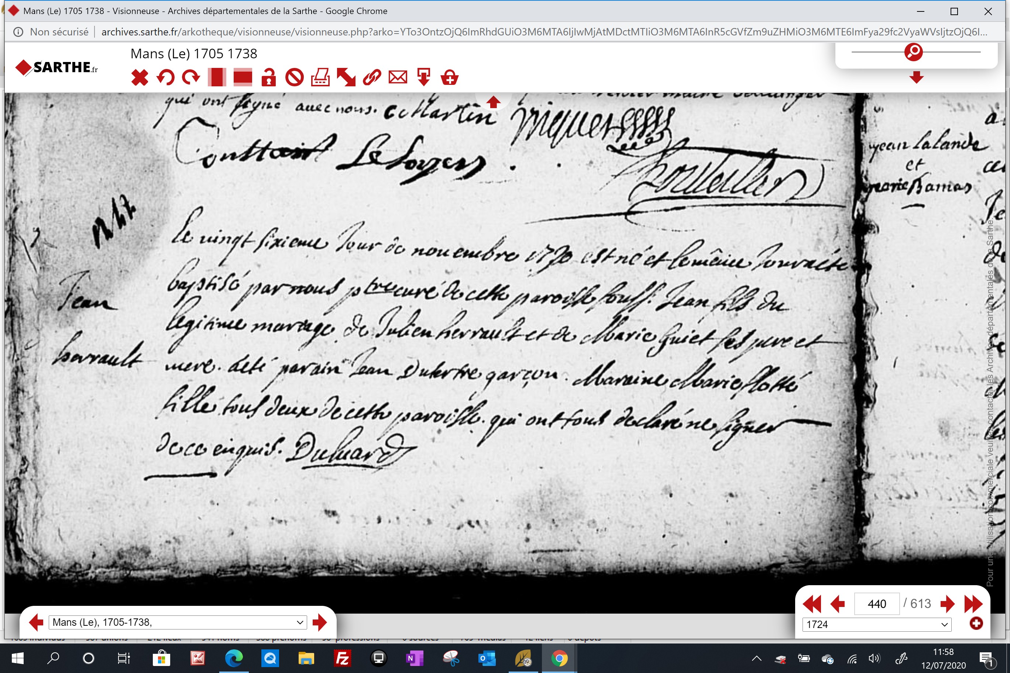Toggle the red prohibition circle icon
The width and height of the screenshot is (1010, 673).
pyautogui.click(x=295, y=78)
